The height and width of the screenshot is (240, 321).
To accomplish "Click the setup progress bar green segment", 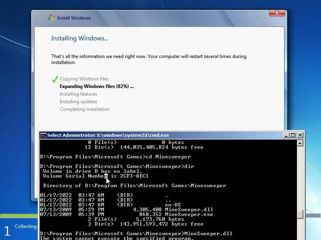I will point(19,216).
